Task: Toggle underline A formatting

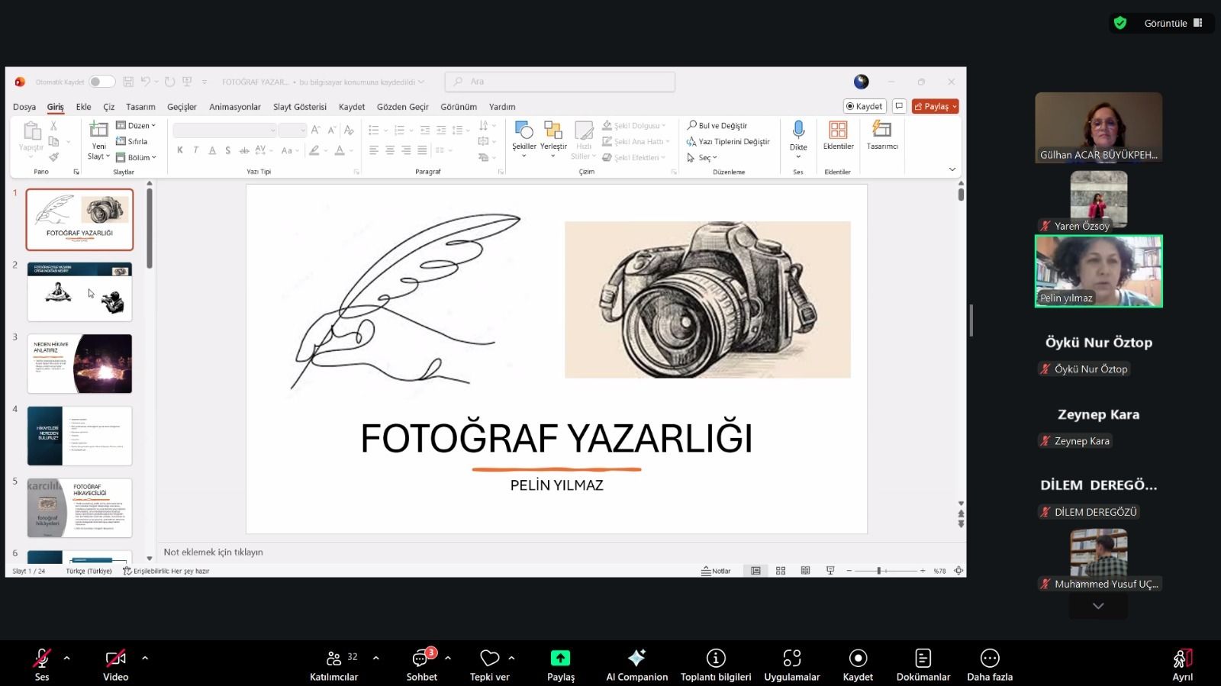Action: coord(212,150)
